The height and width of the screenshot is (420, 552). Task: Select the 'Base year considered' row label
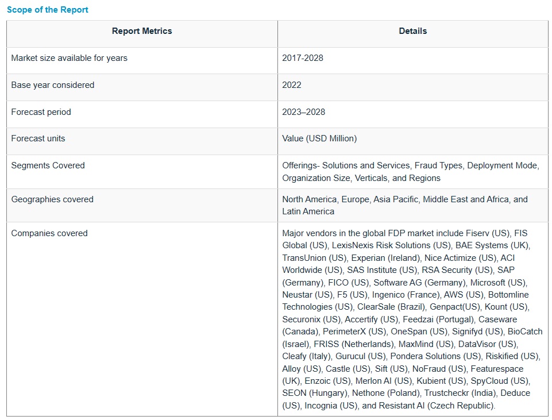click(53, 85)
